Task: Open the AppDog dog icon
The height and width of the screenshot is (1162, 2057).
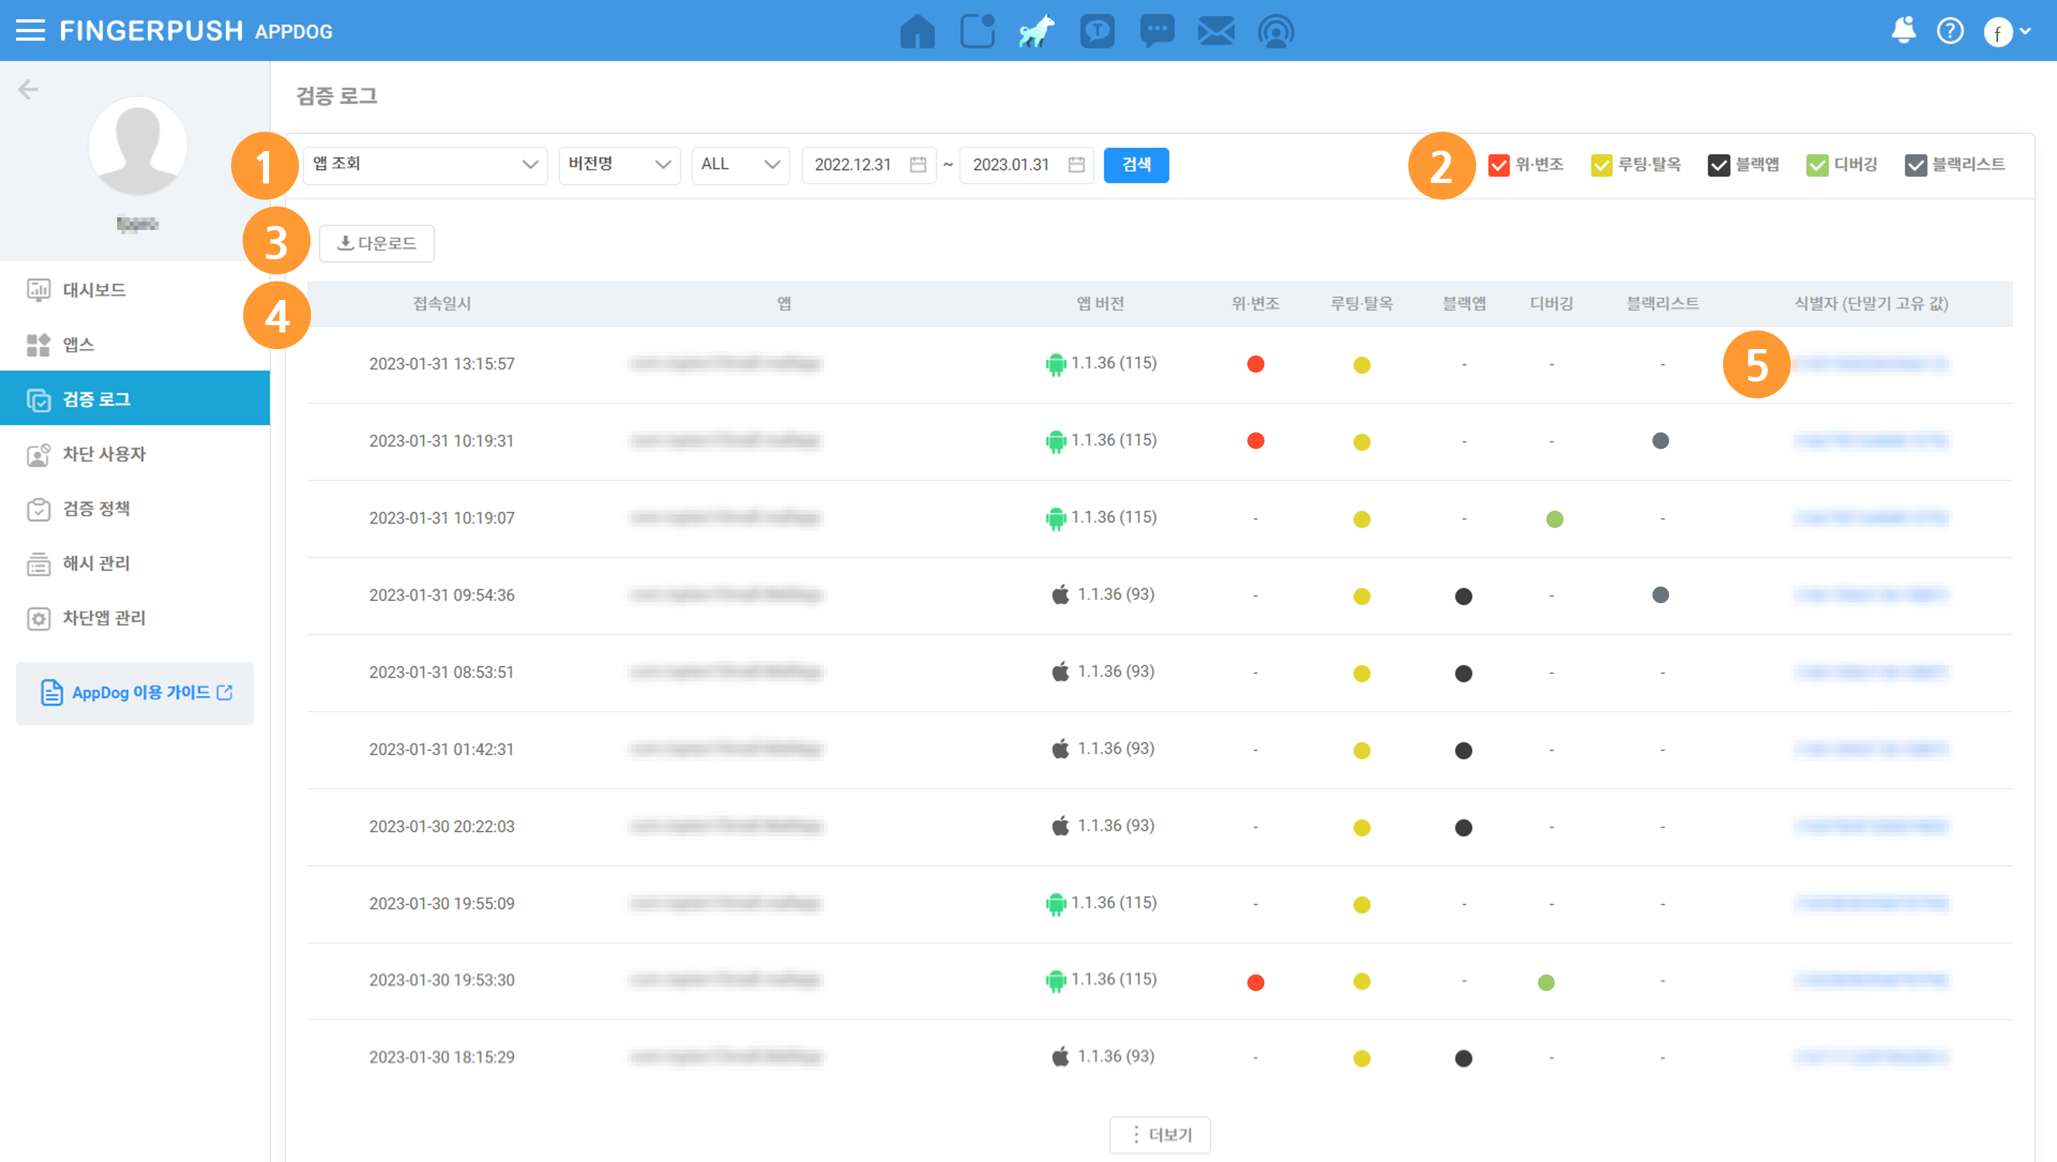Action: coord(1036,32)
